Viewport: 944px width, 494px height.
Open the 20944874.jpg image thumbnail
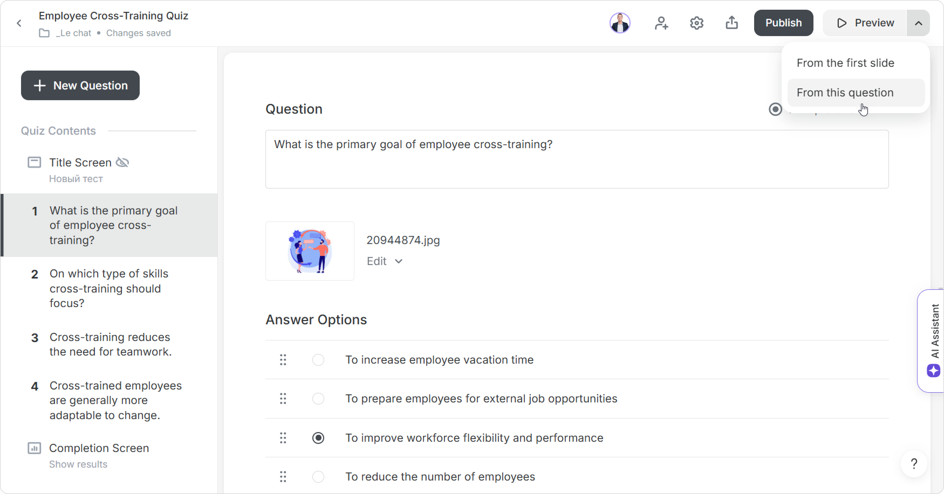point(310,251)
